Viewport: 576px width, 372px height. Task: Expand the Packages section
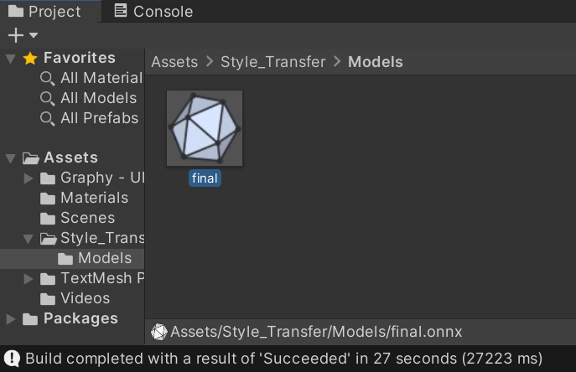pos(10,318)
